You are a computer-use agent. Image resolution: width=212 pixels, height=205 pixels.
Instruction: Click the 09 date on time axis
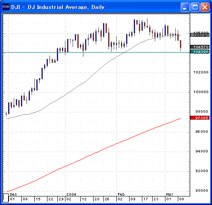[133, 199]
